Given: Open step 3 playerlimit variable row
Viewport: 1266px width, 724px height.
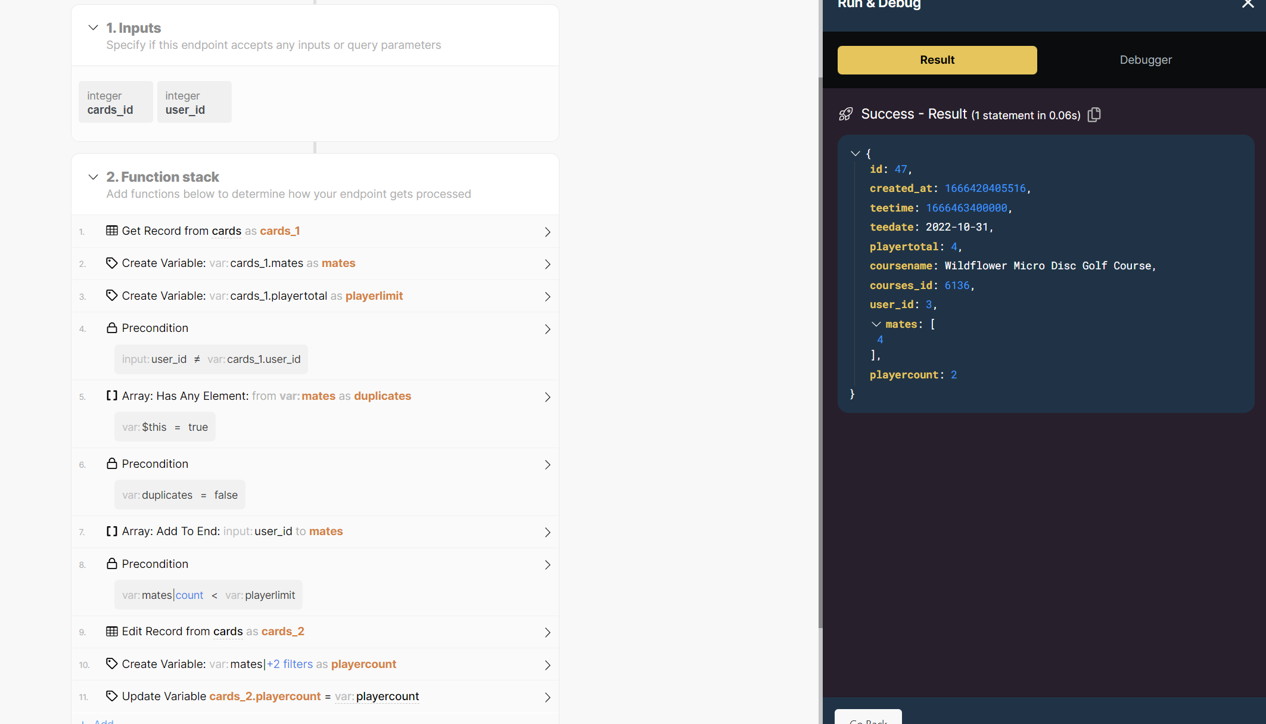Looking at the screenshot, I should coord(315,296).
